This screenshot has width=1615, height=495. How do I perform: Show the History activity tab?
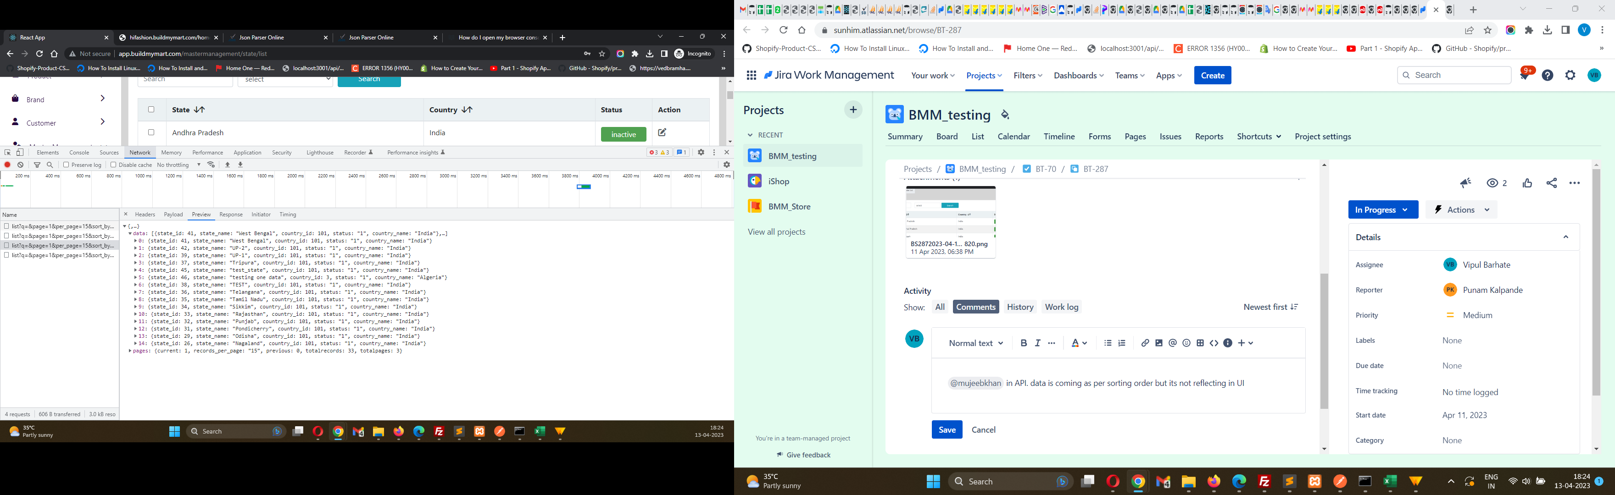pyautogui.click(x=1020, y=307)
